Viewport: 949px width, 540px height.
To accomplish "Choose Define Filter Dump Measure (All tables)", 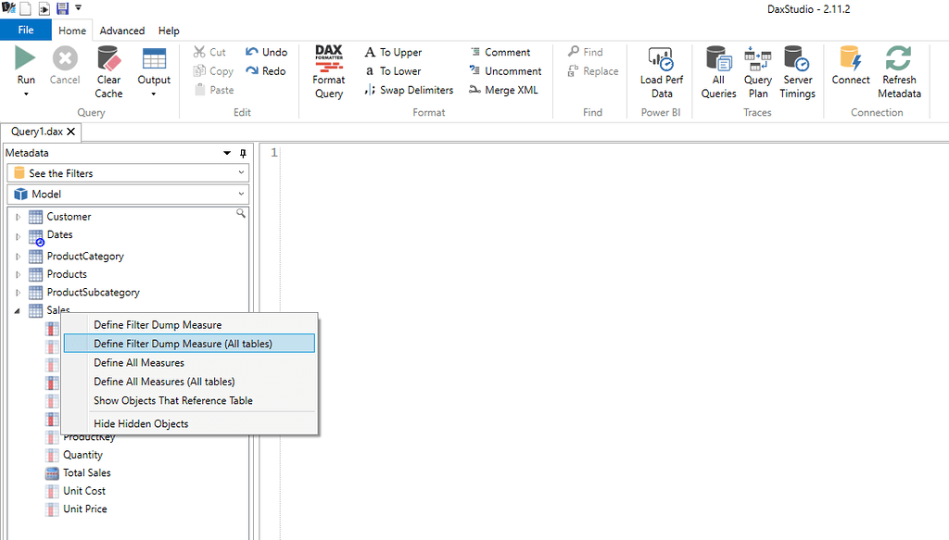I will [188, 343].
